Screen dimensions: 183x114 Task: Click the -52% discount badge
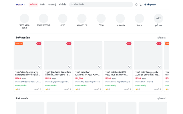[x=69, y=44]
